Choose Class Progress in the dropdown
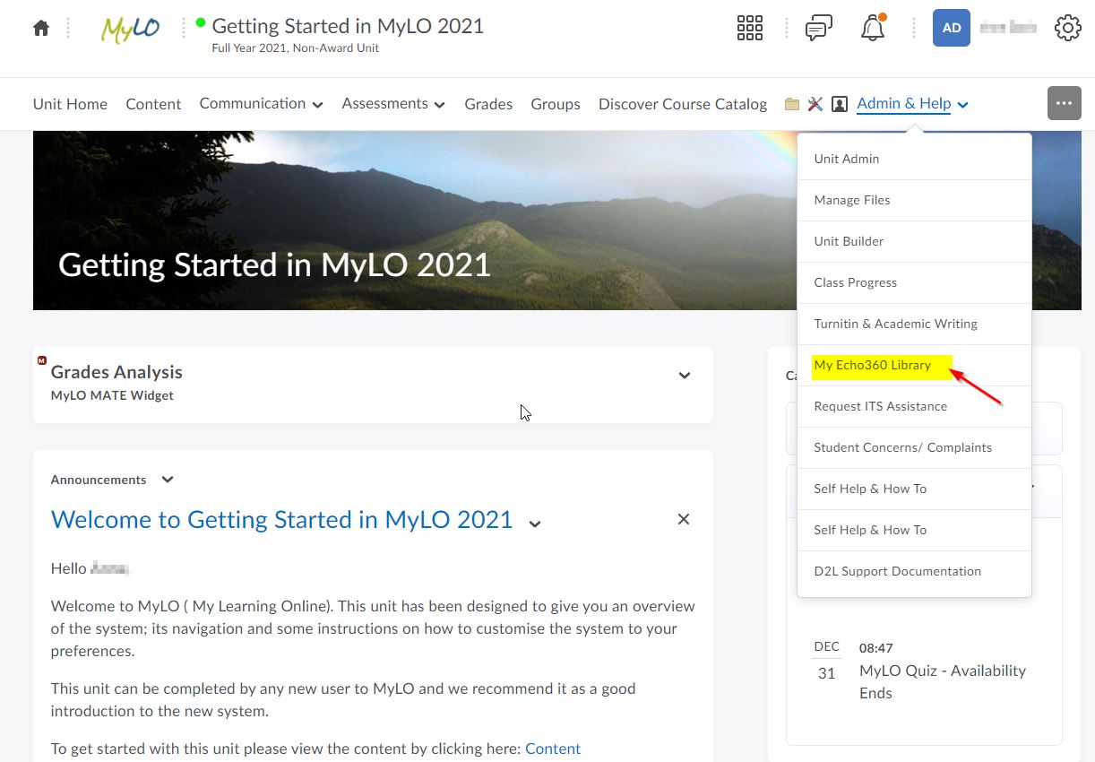 point(914,282)
